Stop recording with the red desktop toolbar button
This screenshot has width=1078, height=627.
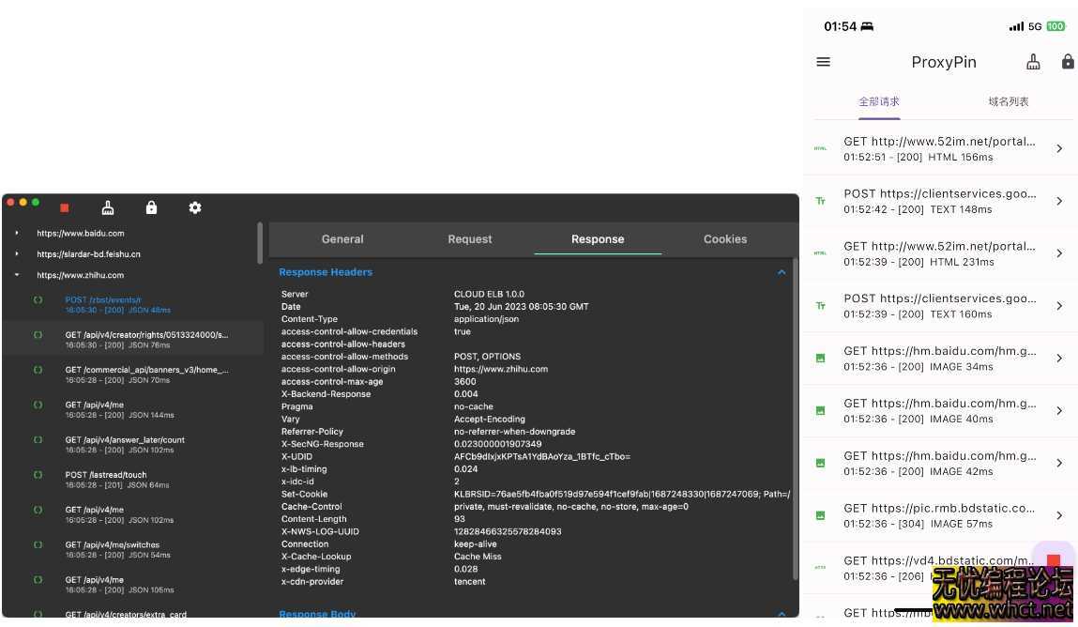pos(64,207)
